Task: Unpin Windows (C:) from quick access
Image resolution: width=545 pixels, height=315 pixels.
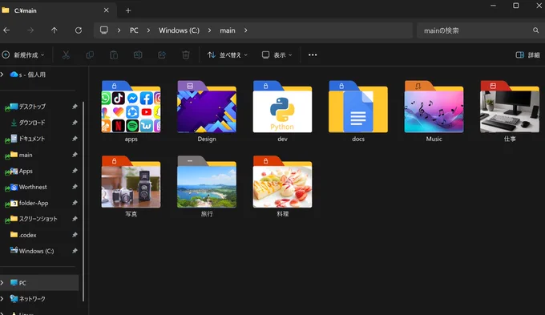Action: 75,251
